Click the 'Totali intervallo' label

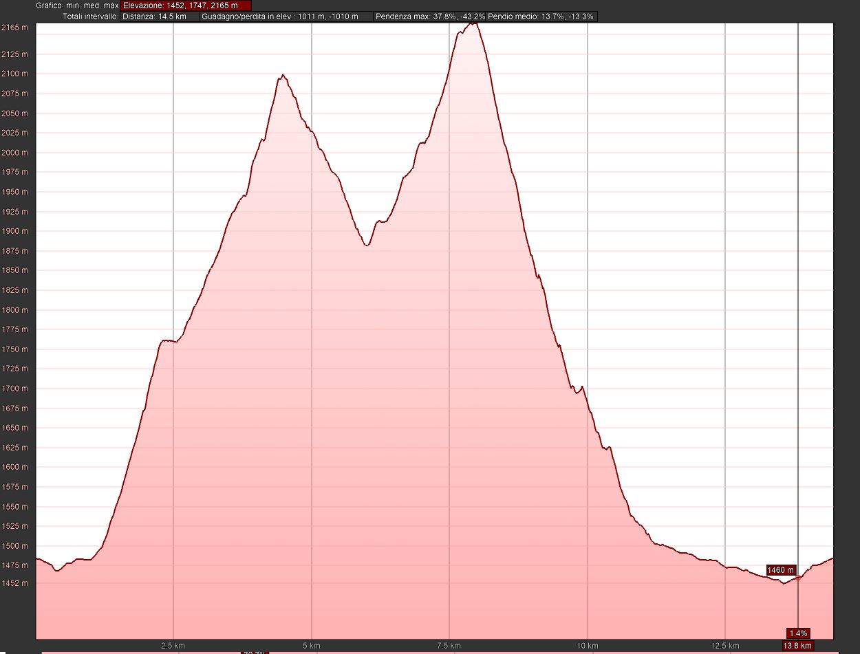(89, 17)
